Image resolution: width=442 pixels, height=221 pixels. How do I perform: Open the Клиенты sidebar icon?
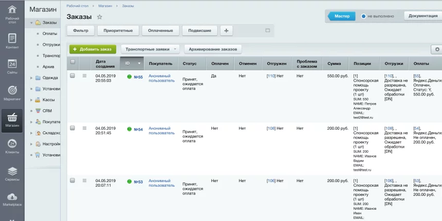(x=12, y=144)
